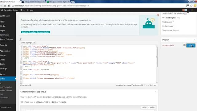Image resolution: width=197 pixels, height=111 pixels.
Task: Close the third Elite Qubo tab
Action: tap(69, 2)
